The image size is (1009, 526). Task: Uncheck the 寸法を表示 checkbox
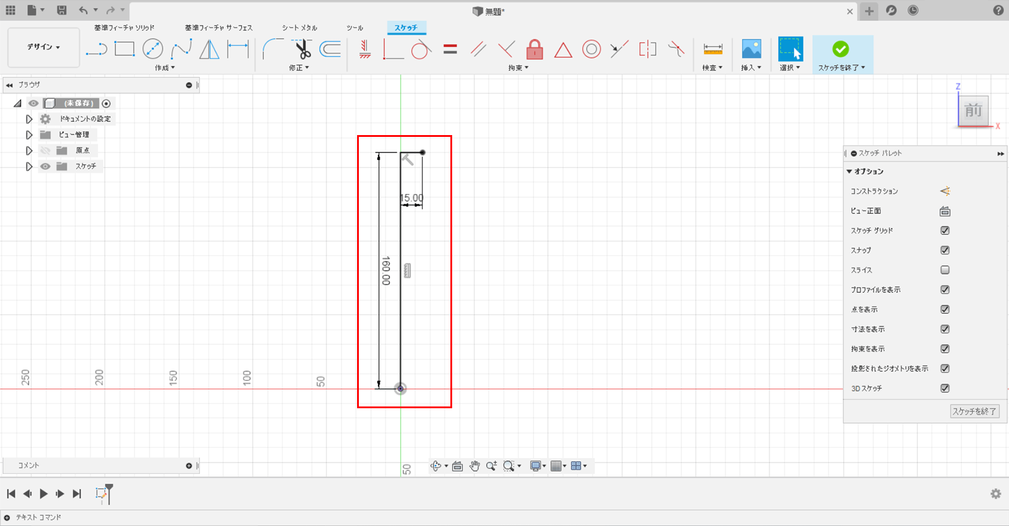point(945,329)
